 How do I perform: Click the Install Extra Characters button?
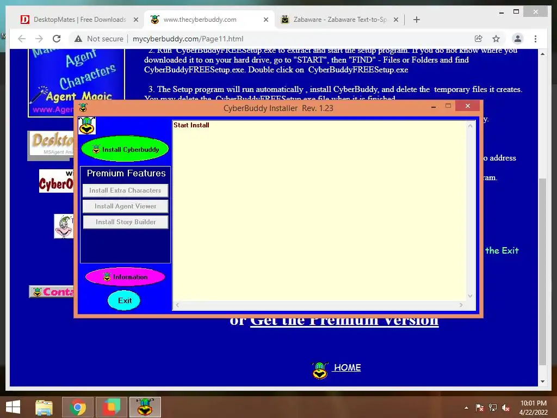pos(125,190)
